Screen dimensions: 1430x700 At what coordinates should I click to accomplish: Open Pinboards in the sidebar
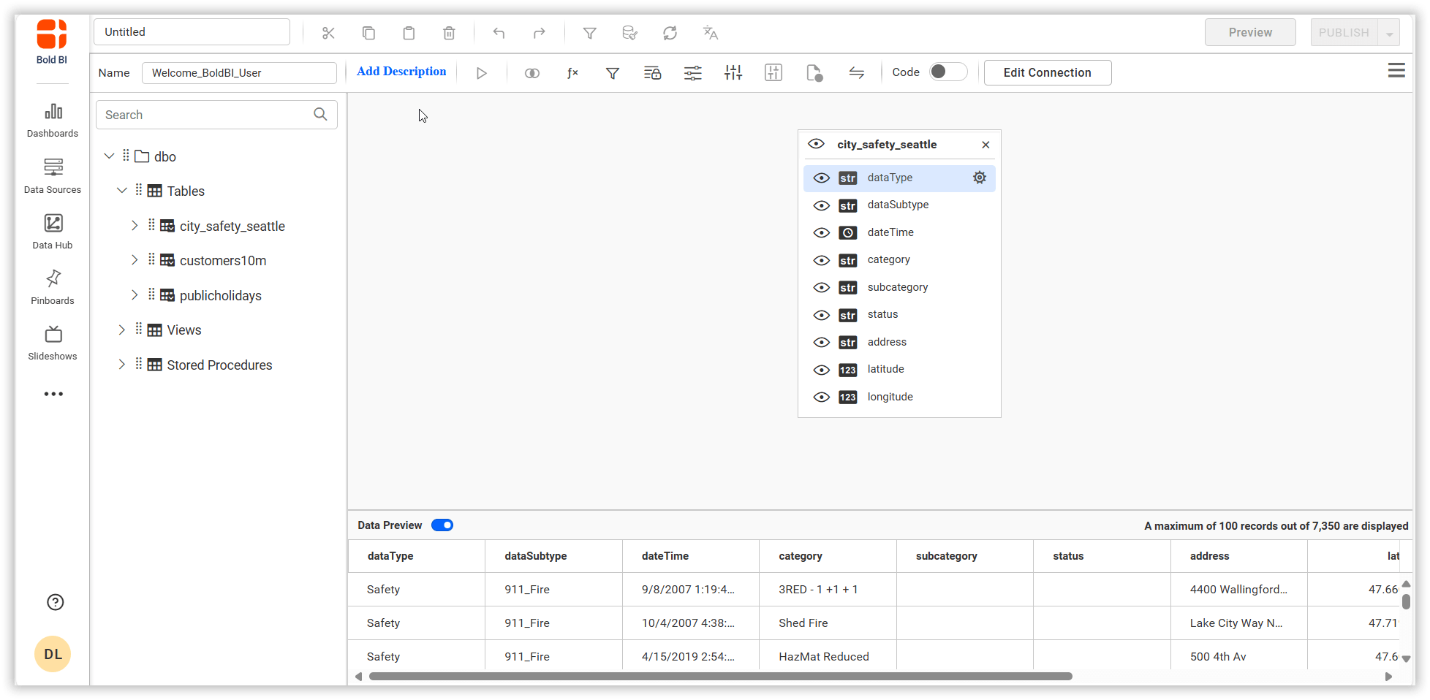pyautogui.click(x=53, y=287)
